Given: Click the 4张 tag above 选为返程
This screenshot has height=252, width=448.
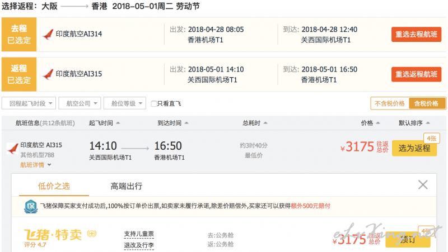Looking at the screenshot, I should (431, 139).
